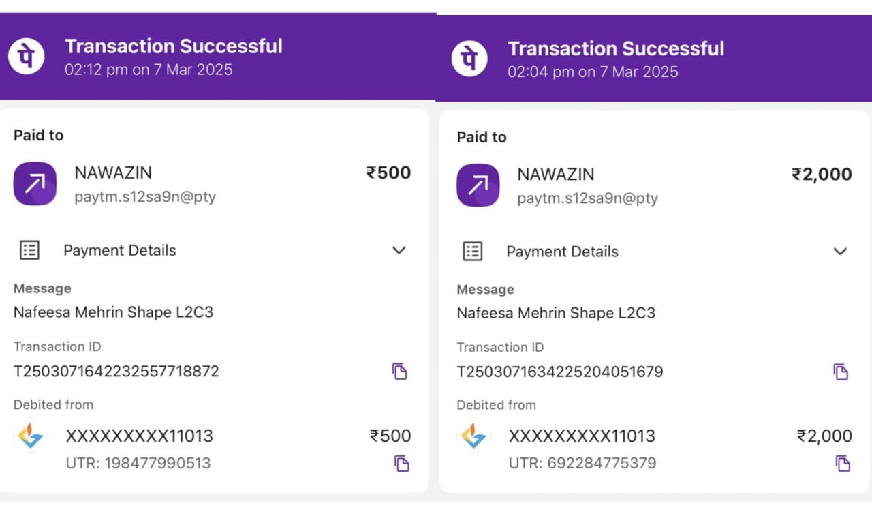Image resolution: width=872 pixels, height=527 pixels.
Task: Copy UTR number 692284775379
Action: coord(843,464)
